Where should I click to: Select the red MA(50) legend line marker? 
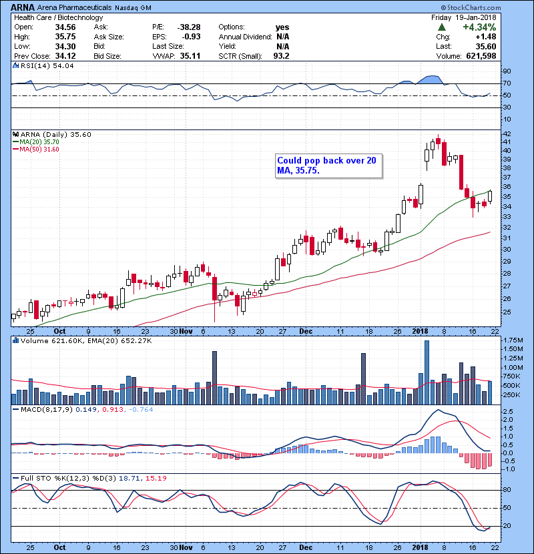(x=15, y=150)
